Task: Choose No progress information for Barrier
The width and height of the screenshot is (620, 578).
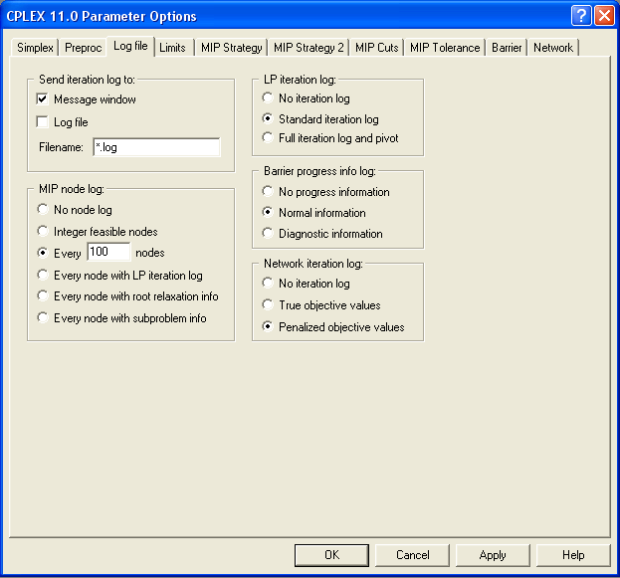Action: pyautogui.click(x=268, y=191)
